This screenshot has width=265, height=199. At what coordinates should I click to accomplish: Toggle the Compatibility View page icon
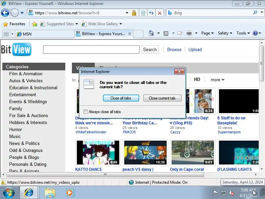point(143,13)
